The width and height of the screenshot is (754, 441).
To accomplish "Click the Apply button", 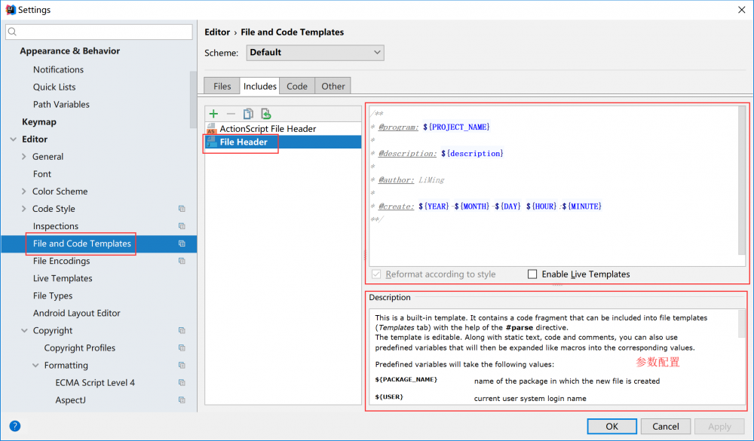I will (x=719, y=426).
